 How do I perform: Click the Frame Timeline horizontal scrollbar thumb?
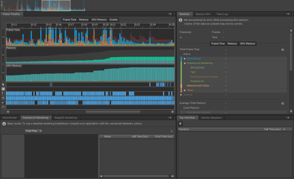pyautogui.click(x=113, y=112)
